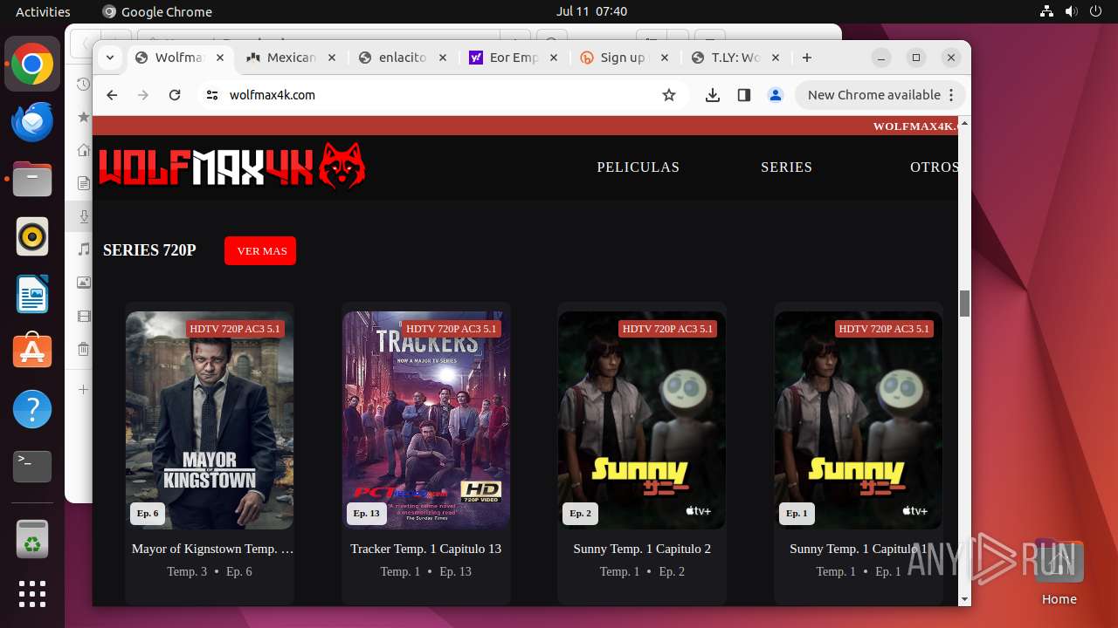
Task: Close the Wolfmax tab
Action: 220,58
